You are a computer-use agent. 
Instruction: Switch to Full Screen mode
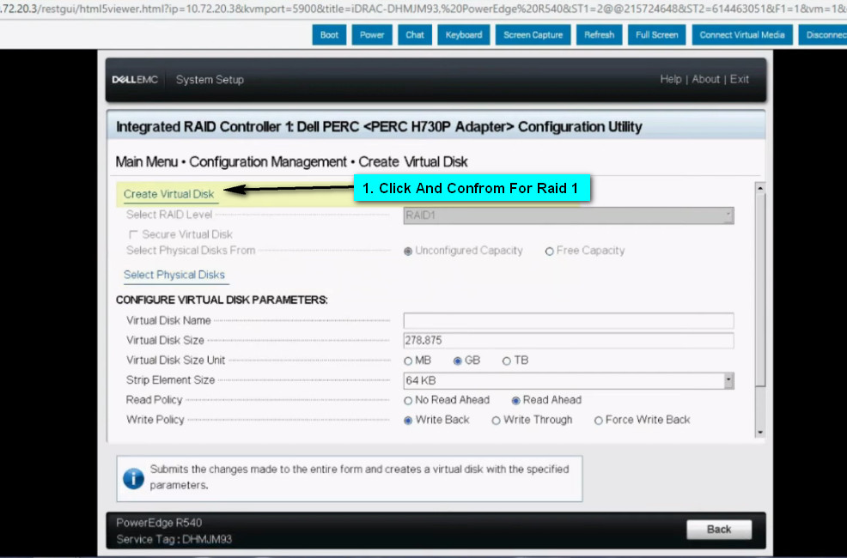656,35
